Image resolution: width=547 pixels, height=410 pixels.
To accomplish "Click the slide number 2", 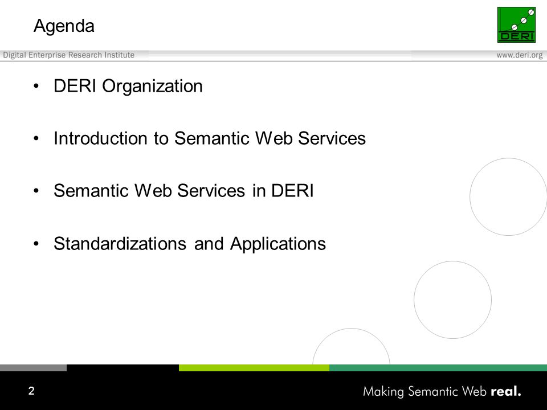I will click(31, 391).
